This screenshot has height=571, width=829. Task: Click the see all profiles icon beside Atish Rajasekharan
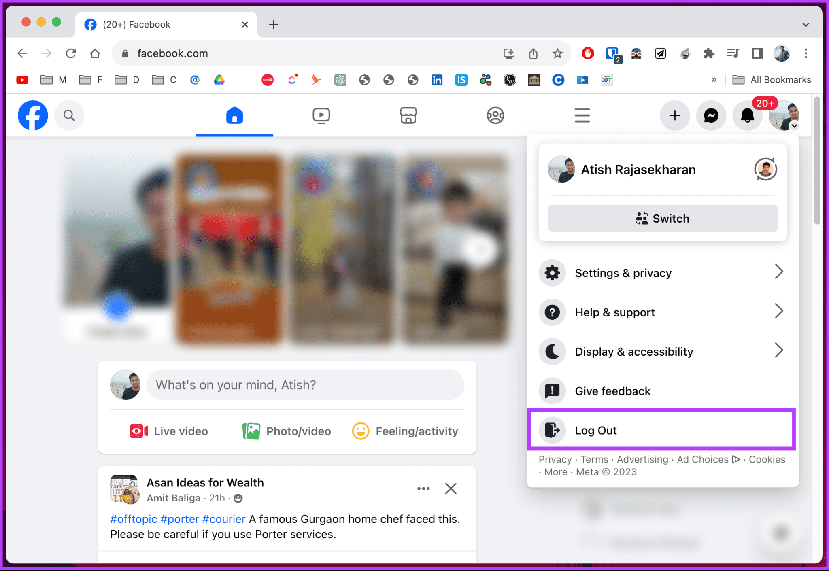click(765, 169)
